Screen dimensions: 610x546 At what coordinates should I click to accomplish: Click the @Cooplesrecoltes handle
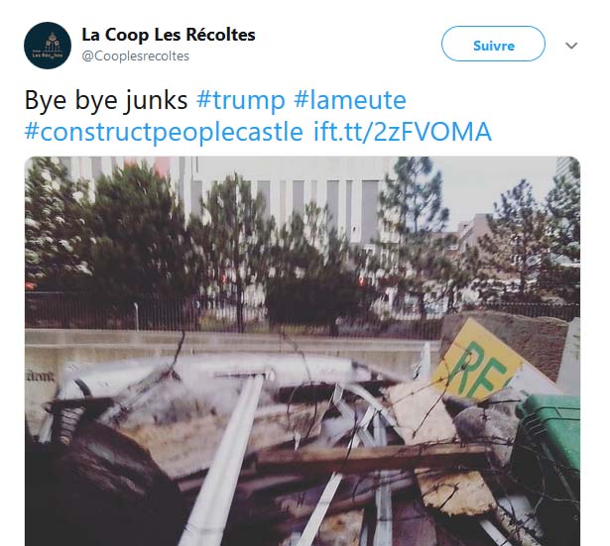[135, 56]
